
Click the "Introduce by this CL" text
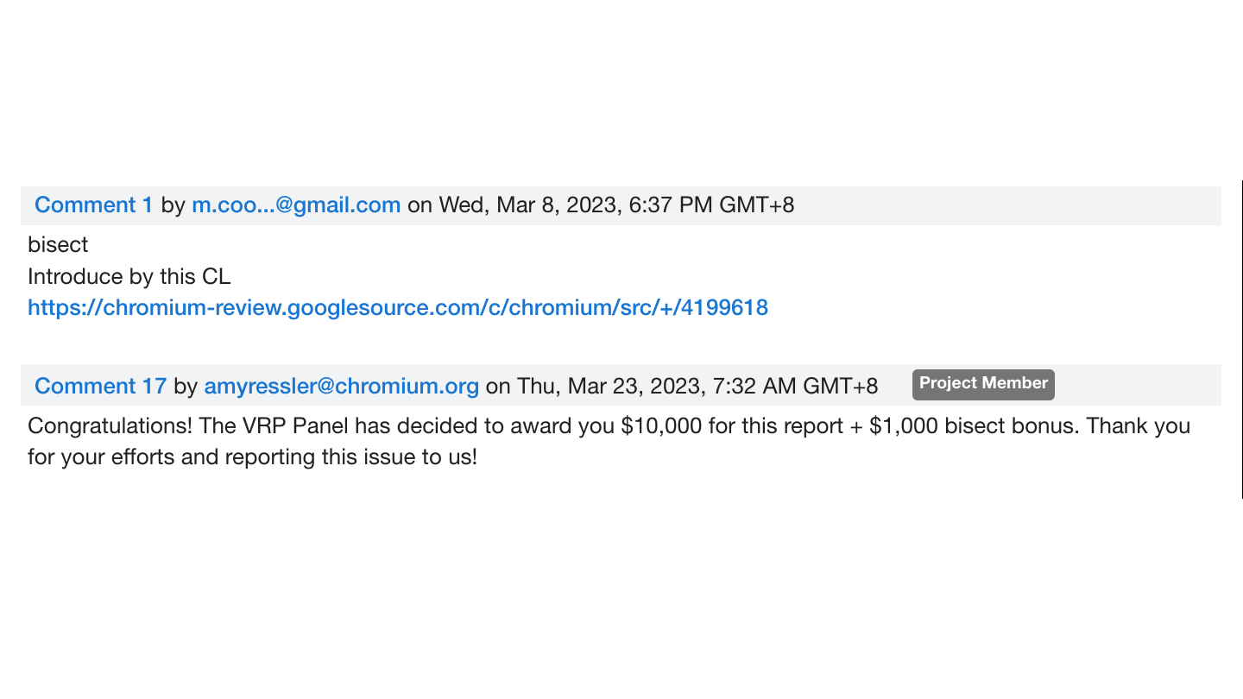[129, 277]
